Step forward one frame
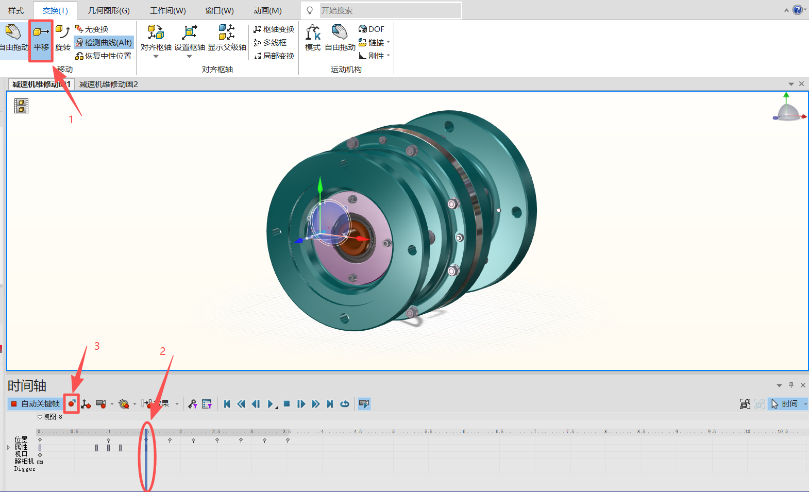 (x=301, y=404)
